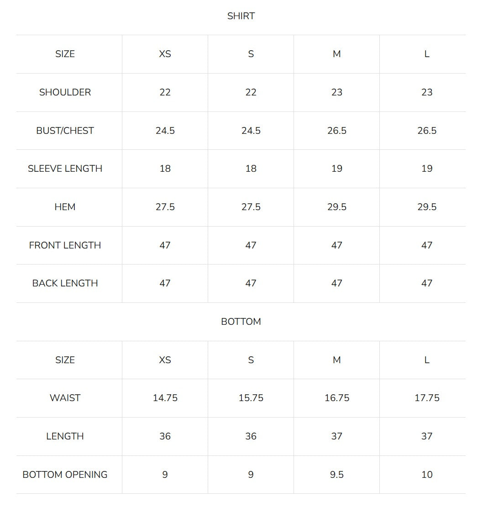Click the HEM row label

(x=65, y=206)
